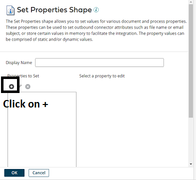The width and height of the screenshot is (196, 180).
Task: Click the Set Properties description paragraph
Action: [x=96, y=30]
